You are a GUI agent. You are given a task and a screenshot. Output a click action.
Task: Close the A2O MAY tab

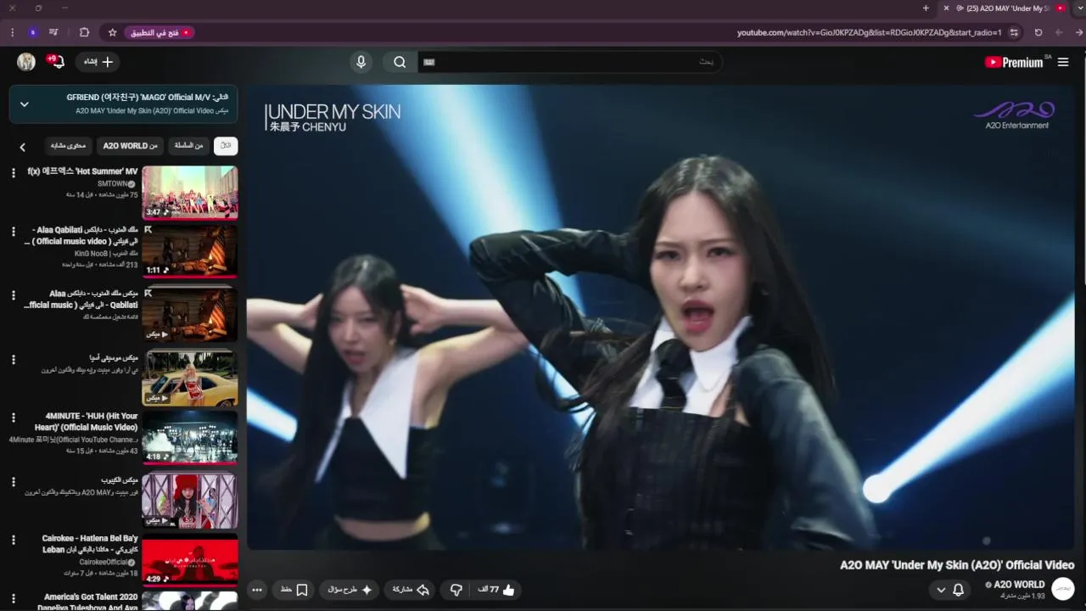click(x=946, y=8)
